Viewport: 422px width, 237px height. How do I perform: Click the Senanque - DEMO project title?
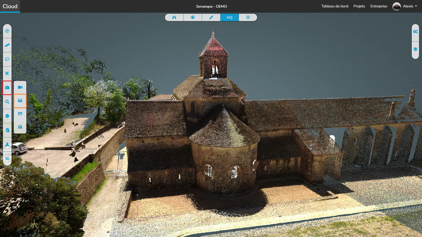[x=212, y=6]
